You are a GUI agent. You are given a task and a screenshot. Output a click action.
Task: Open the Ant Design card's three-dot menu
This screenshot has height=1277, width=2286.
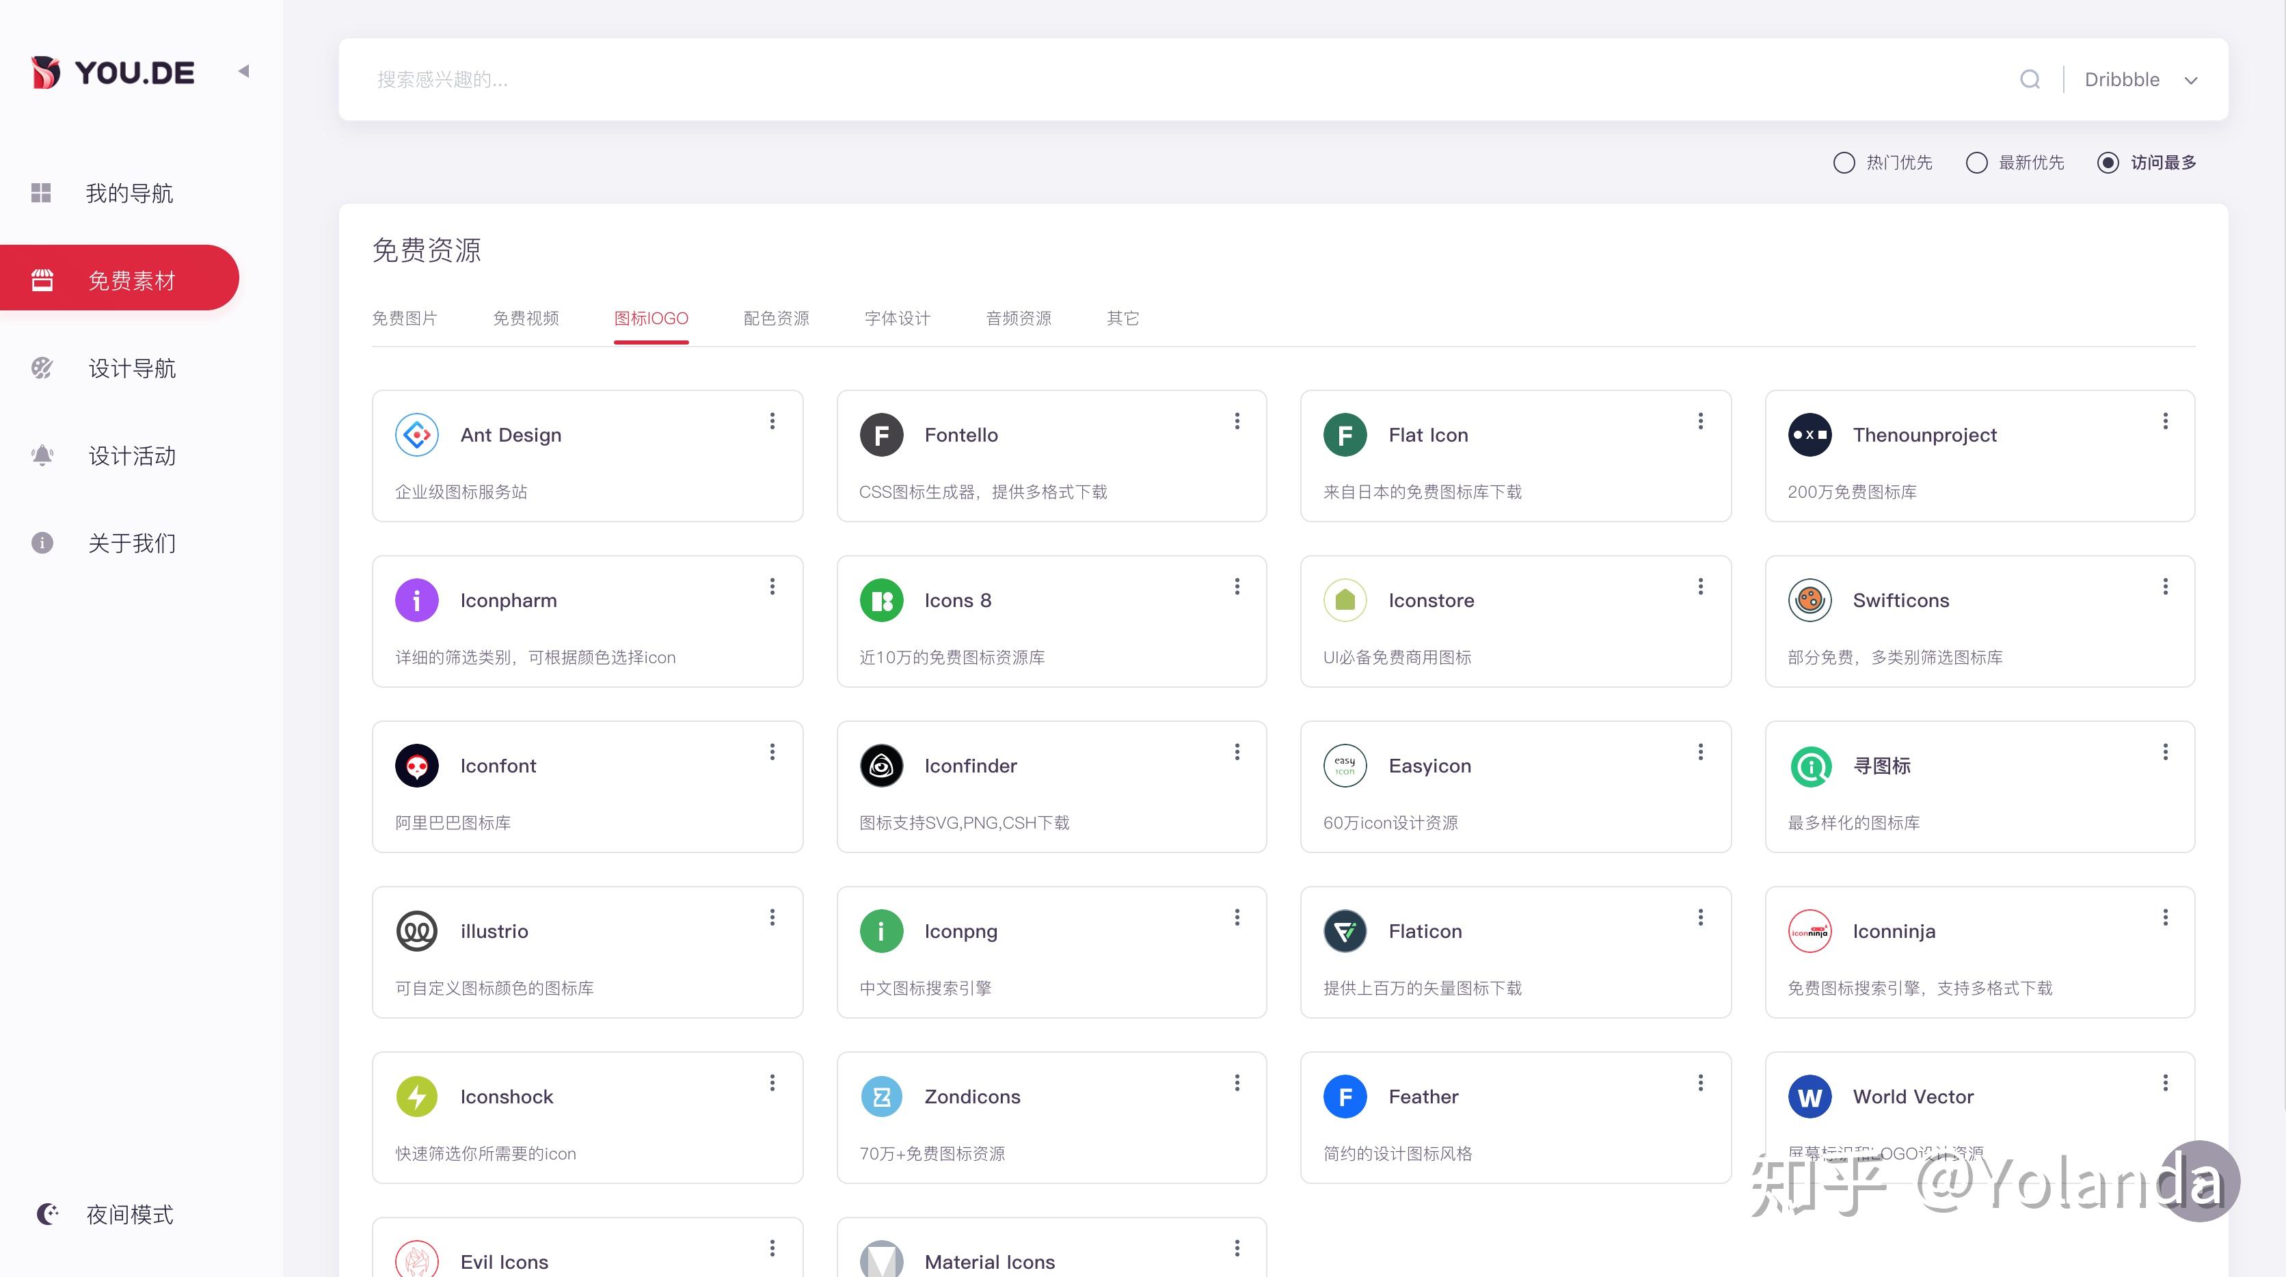pos(772,420)
